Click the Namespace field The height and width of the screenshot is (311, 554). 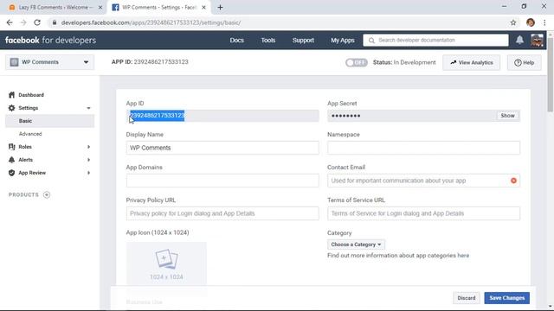[x=423, y=148]
